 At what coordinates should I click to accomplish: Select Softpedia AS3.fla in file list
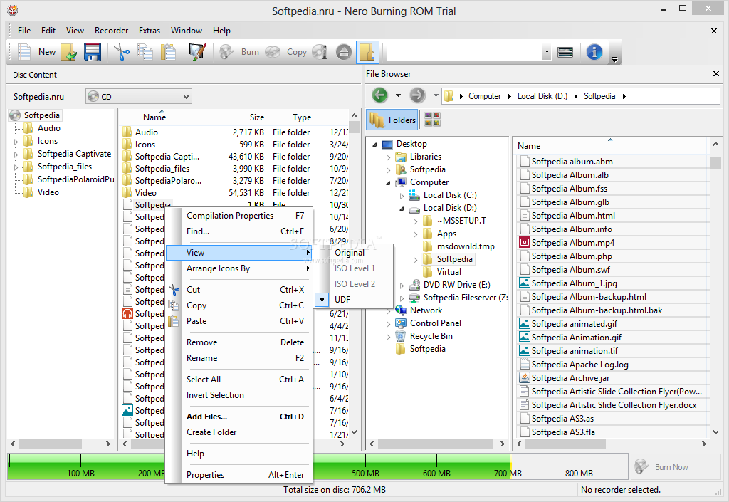(x=563, y=432)
